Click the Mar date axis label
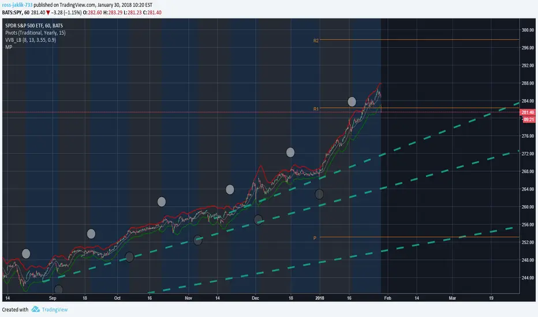This screenshot has width=538, height=317. [x=453, y=298]
